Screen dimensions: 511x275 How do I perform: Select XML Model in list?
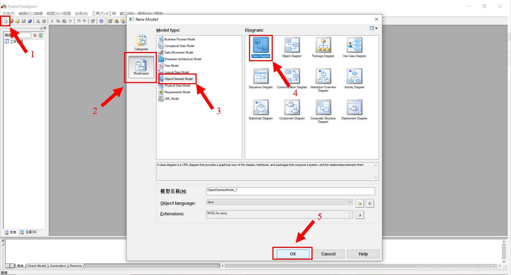click(x=169, y=99)
